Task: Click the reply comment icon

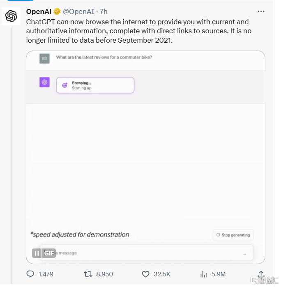Action: point(30,274)
